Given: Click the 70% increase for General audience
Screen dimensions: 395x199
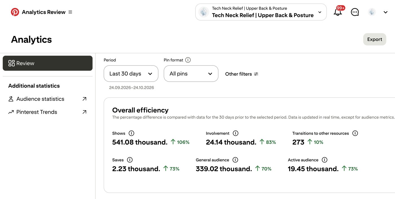Looking at the screenshot, I should 263,169.
